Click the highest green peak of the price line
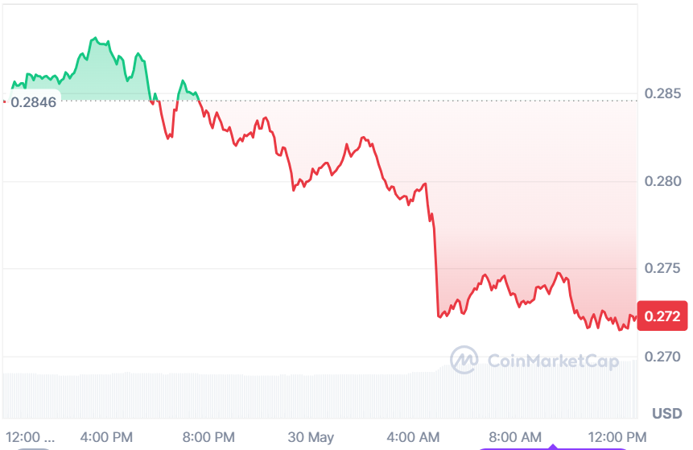This screenshot has width=693, height=450. coord(95,38)
